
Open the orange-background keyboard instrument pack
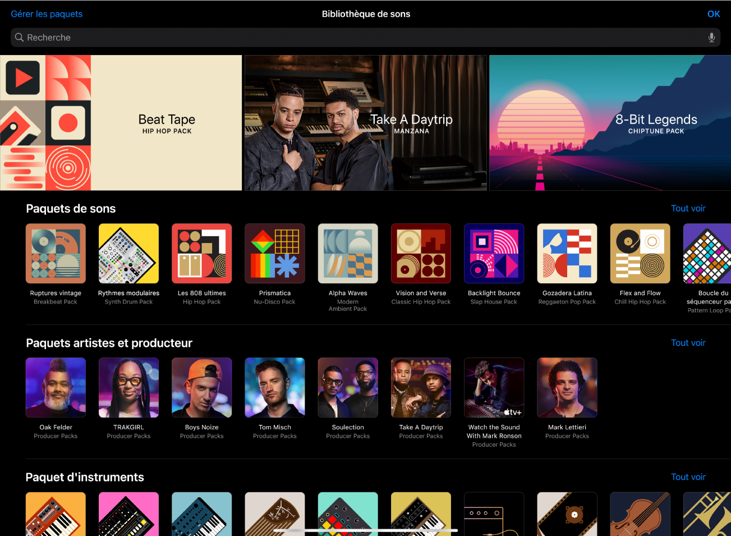pos(56,514)
